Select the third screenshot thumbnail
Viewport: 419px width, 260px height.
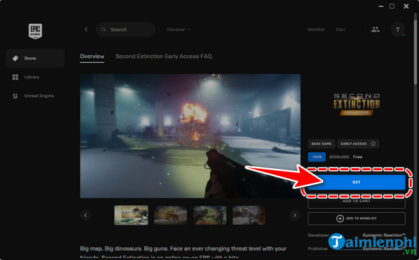(209, 215)
